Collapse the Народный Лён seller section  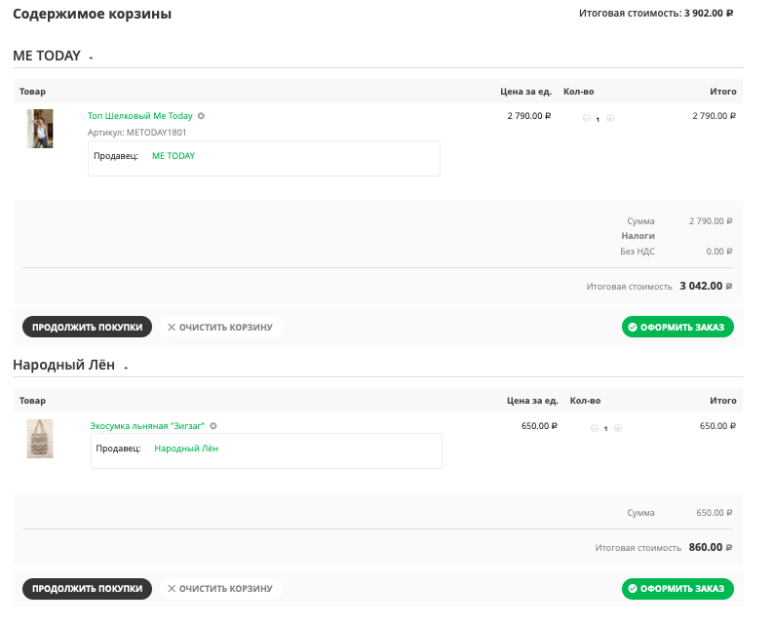coord(126,367)
